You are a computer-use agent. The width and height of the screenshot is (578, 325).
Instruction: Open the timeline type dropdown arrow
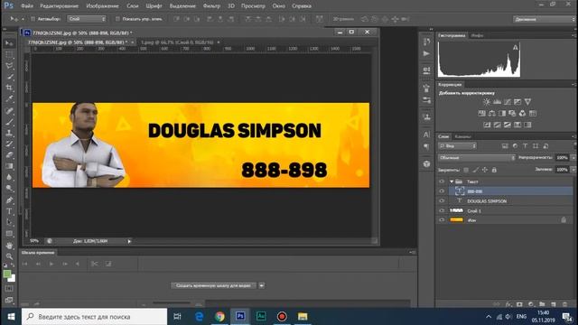tap(261, 285)
